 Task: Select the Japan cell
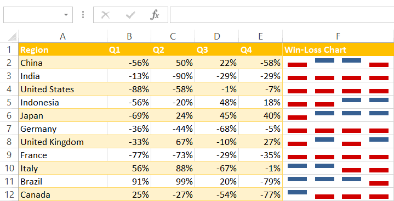(63, 115)
